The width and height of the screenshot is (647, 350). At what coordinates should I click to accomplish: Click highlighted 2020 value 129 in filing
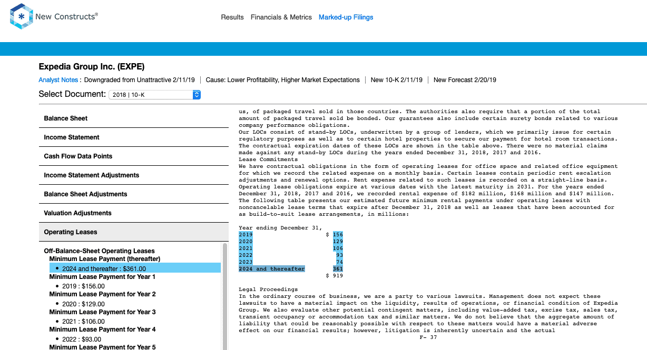338,242
